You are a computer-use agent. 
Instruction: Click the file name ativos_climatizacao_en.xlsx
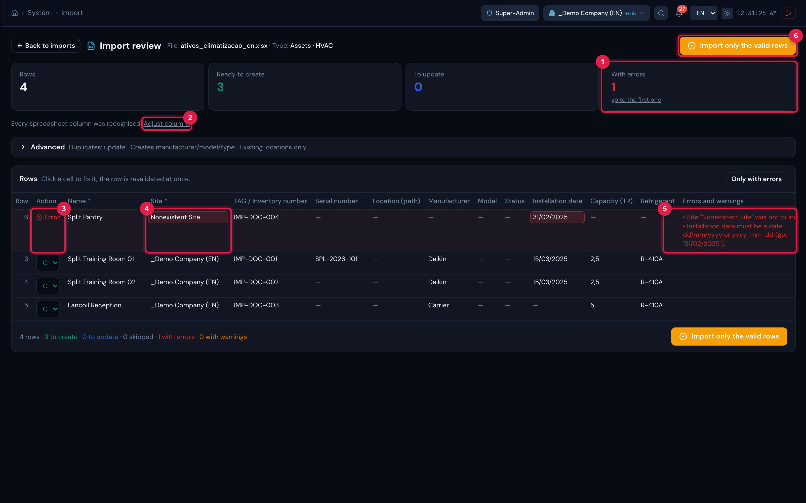[224, 46]
